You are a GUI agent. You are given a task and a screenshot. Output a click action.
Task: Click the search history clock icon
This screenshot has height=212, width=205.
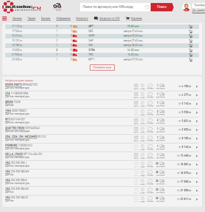[x=147, y=7]
